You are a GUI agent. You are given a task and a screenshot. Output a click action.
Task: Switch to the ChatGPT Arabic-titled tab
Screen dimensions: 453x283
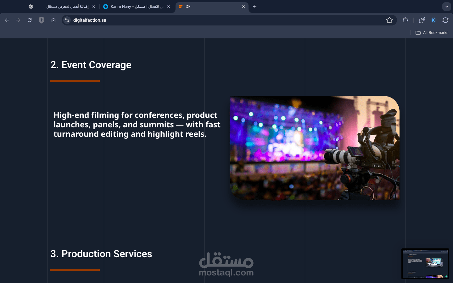(x=61, y=7)
